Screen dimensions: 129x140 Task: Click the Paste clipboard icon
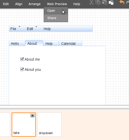105,2
